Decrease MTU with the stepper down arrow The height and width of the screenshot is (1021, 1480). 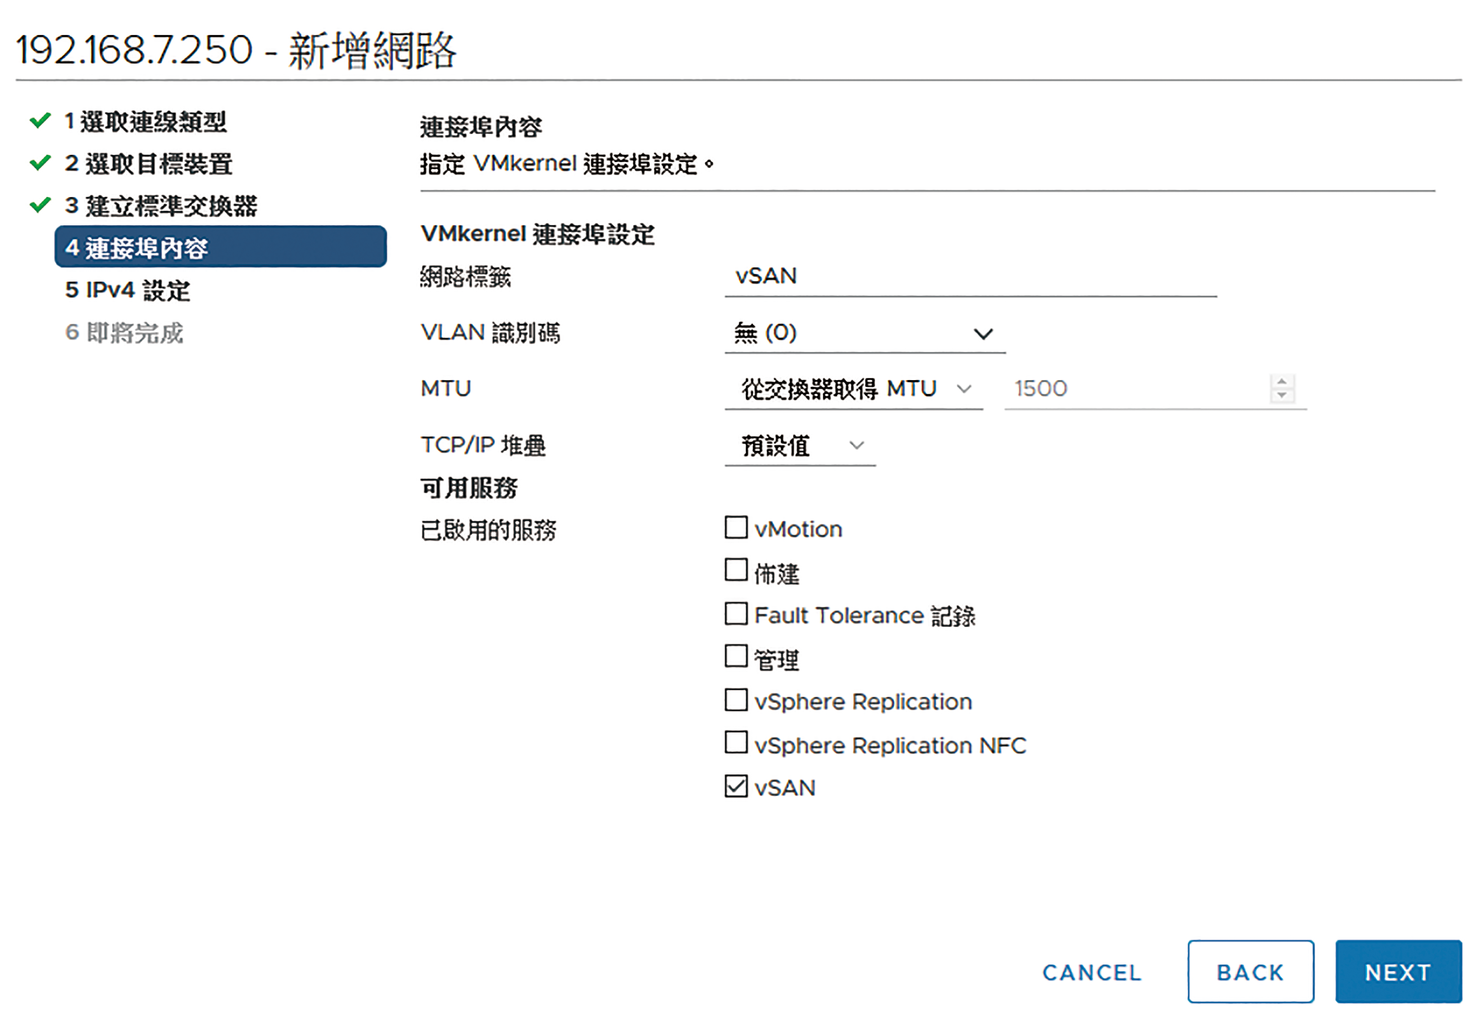pyautogui.click(x=1282, y=395)
